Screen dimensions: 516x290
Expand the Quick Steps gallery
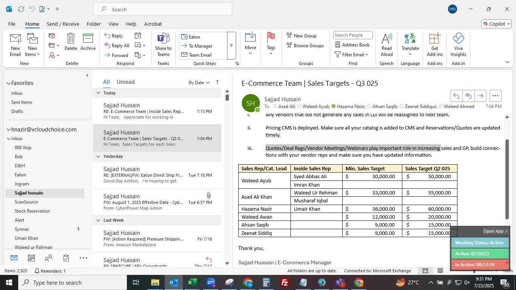point(231,46)
